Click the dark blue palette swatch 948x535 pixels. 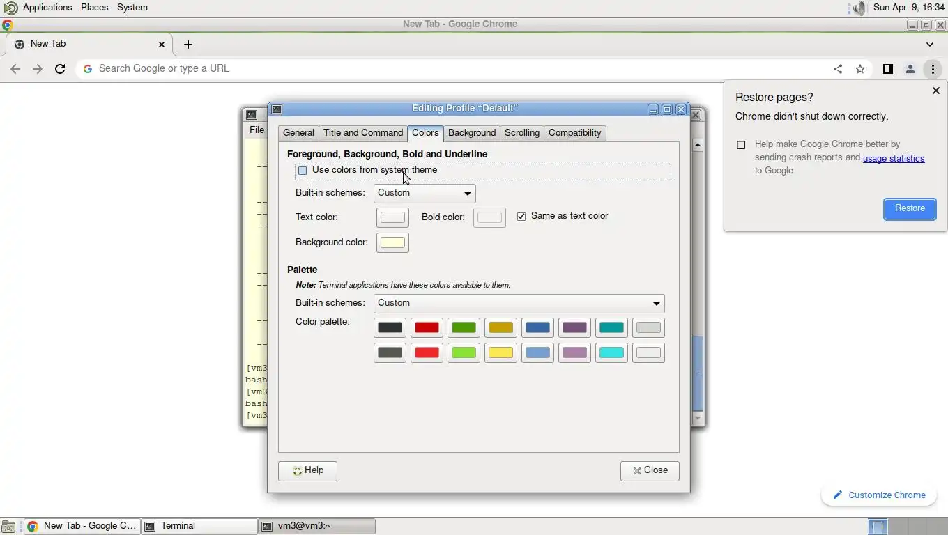537,327
